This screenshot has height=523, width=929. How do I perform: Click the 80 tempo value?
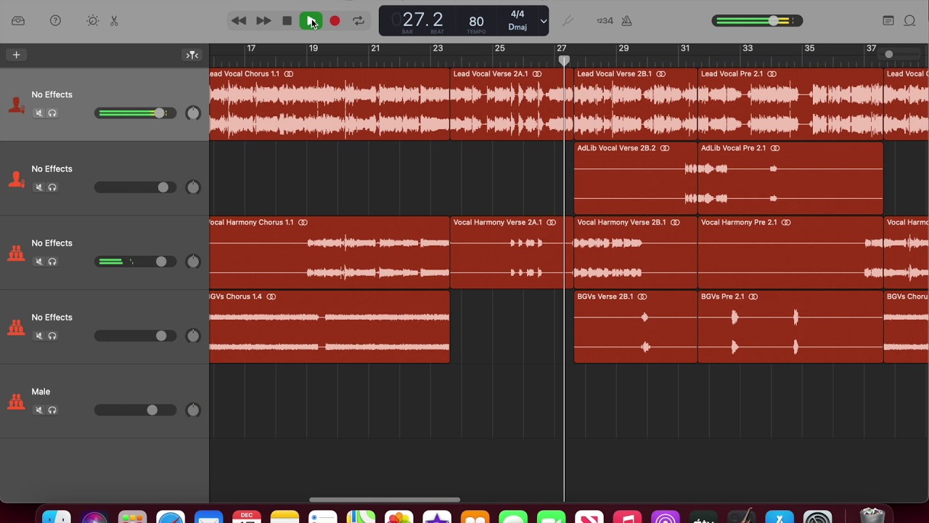(476, 21)
